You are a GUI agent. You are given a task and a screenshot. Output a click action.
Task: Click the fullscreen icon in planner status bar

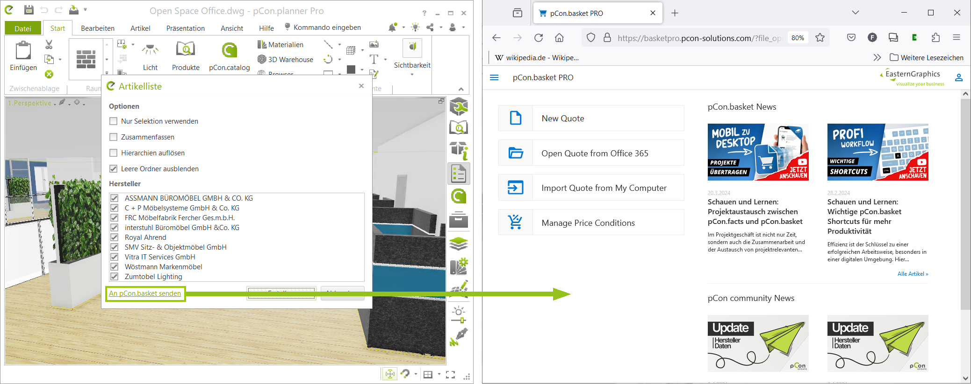click(450, 374)
